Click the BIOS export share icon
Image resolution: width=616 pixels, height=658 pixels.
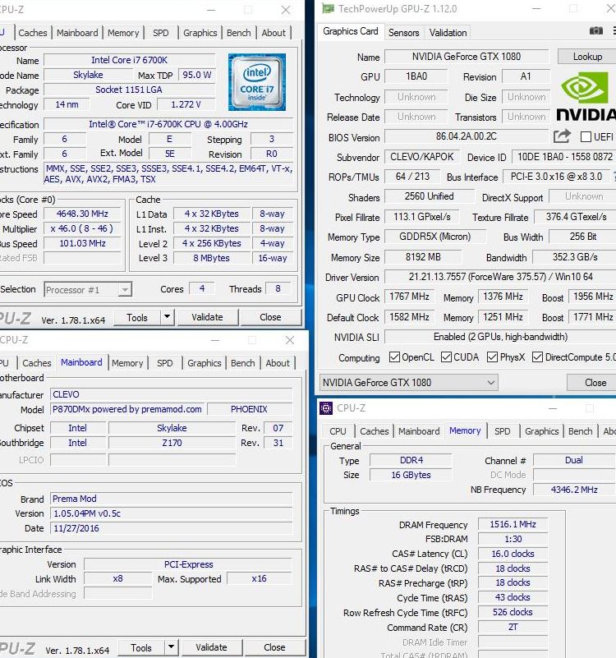[x=562, y=136]
